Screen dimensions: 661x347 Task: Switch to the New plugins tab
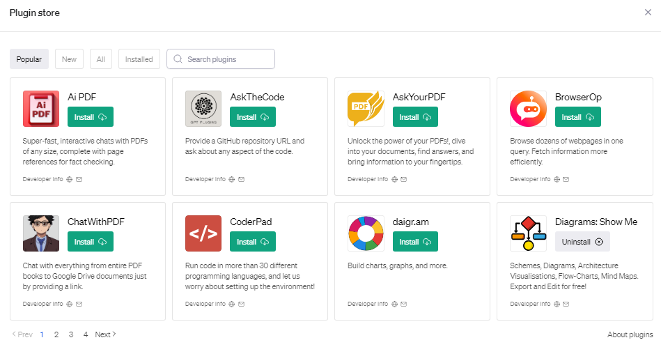pyautogui.click(x=69, y=59)
